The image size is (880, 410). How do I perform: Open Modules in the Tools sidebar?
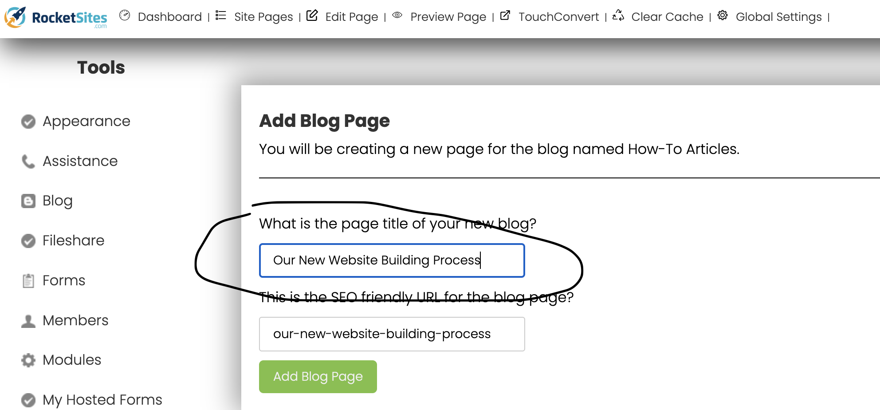click(x=72, y=360)
